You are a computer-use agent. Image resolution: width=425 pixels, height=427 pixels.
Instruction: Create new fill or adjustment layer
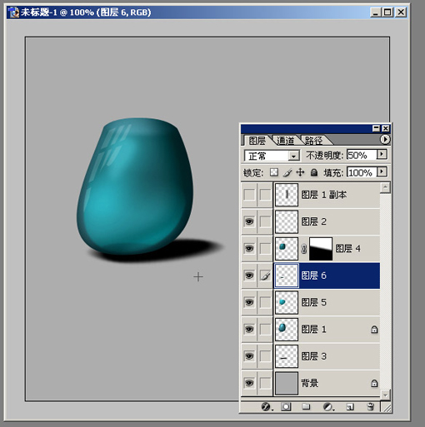coord(328,407)
